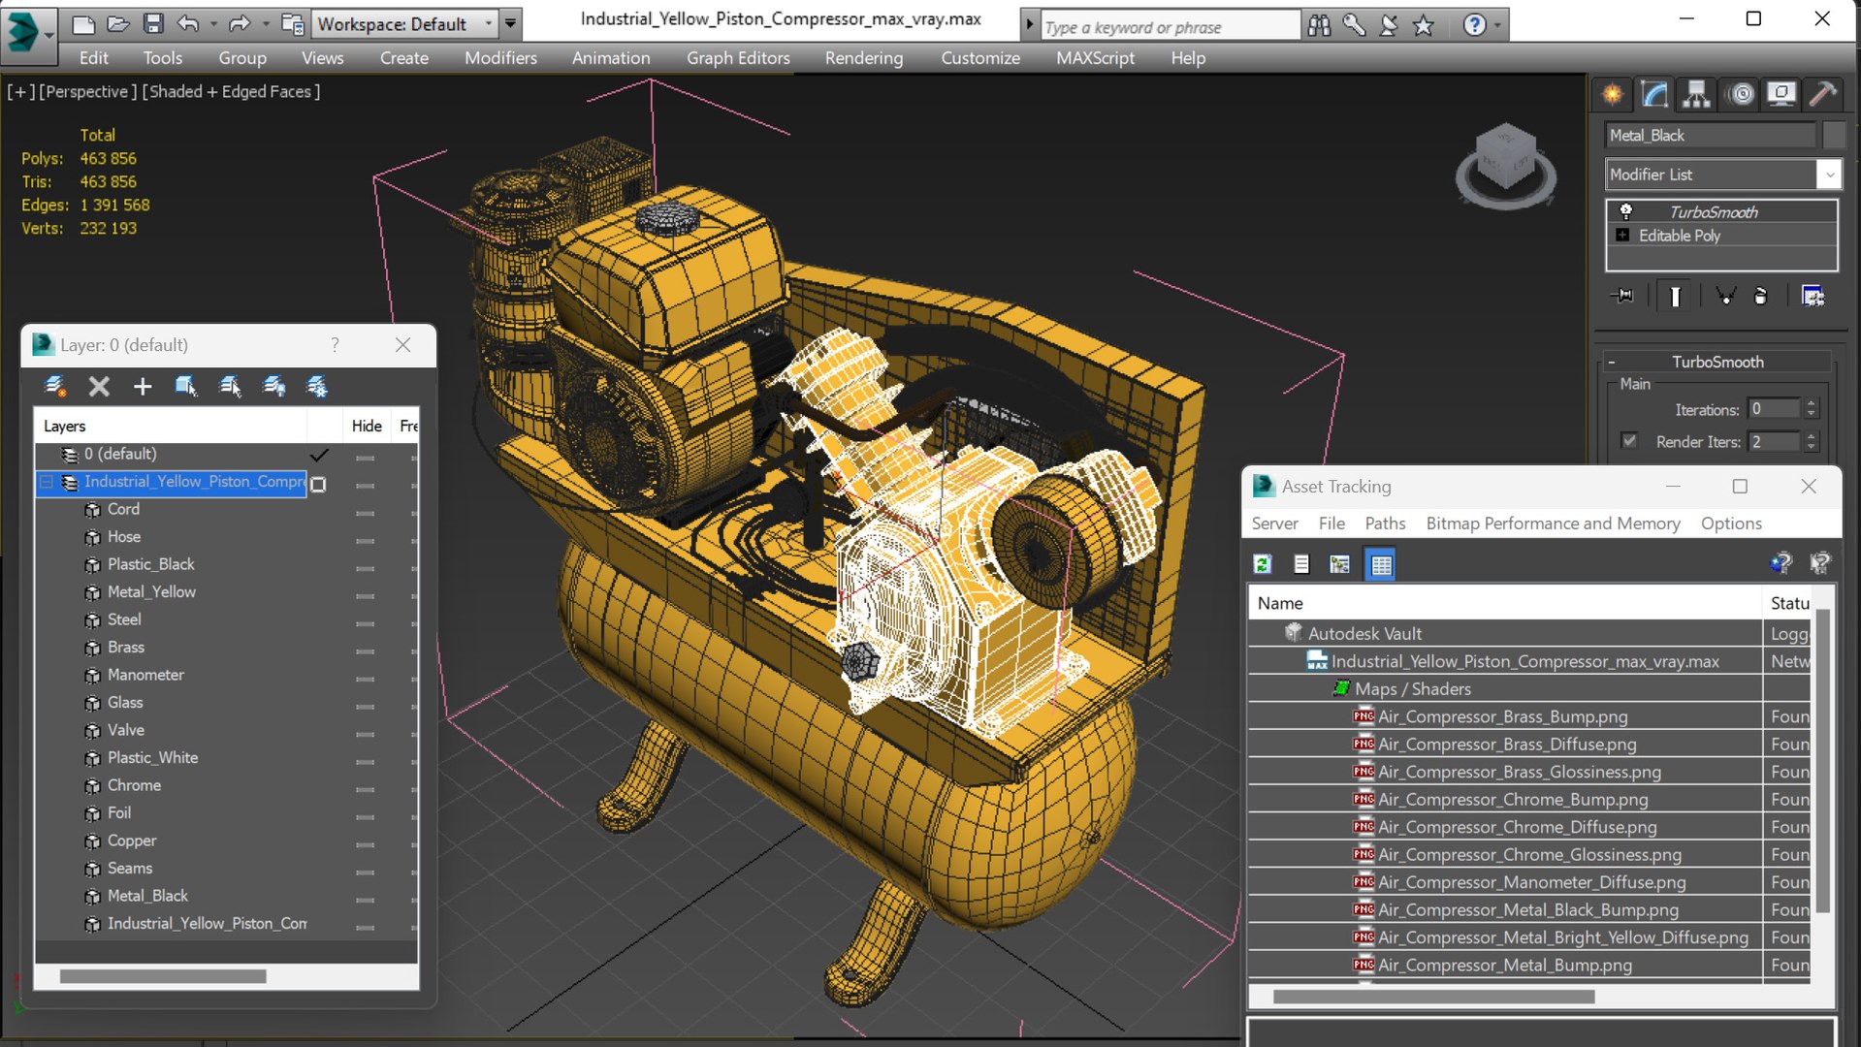
Task: Click the Open File folder icon
Action: (117, 23)
